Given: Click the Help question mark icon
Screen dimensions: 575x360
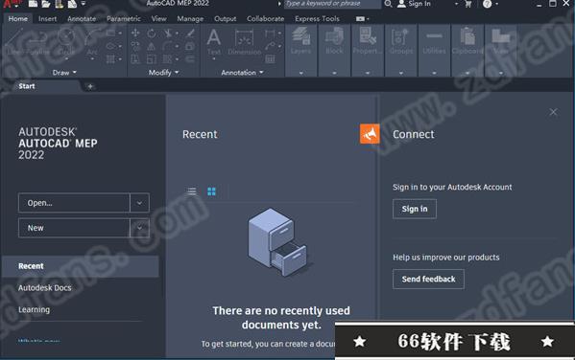Looking at the screenshot, I should coord(487,4).
